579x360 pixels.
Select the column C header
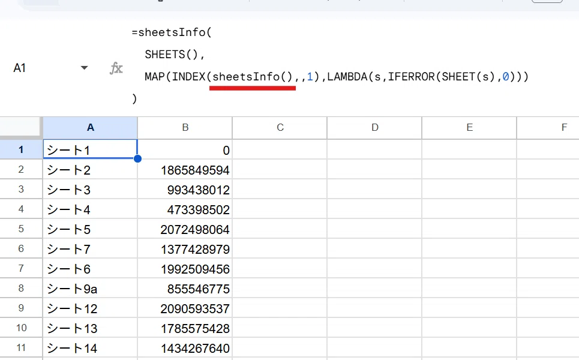pyautogui.click(x=280, y=128)
